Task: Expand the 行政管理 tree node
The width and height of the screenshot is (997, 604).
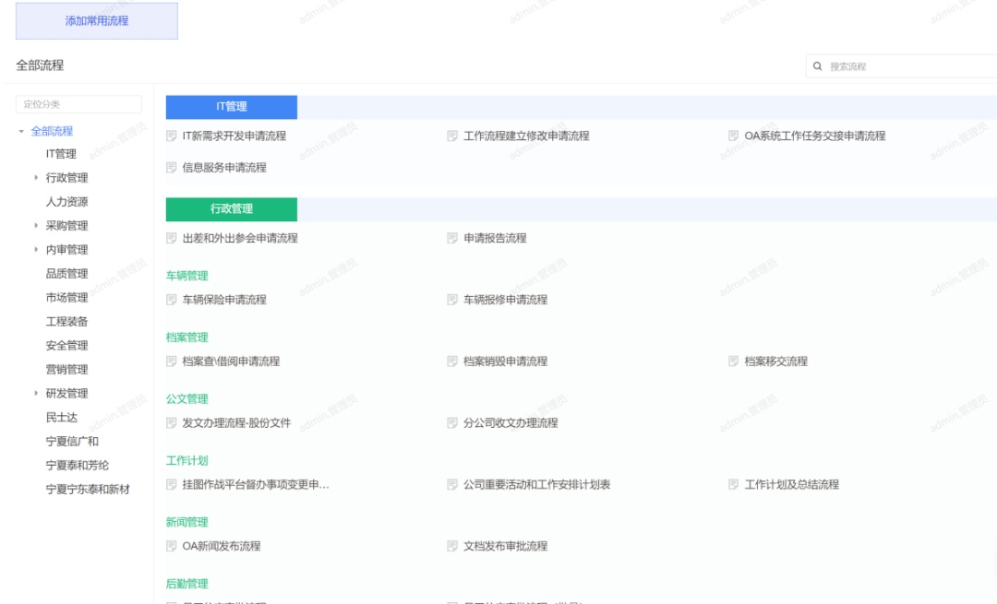Action: click(36, 178)
